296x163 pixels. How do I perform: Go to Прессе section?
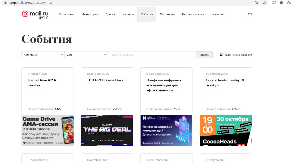click(110, 14)
